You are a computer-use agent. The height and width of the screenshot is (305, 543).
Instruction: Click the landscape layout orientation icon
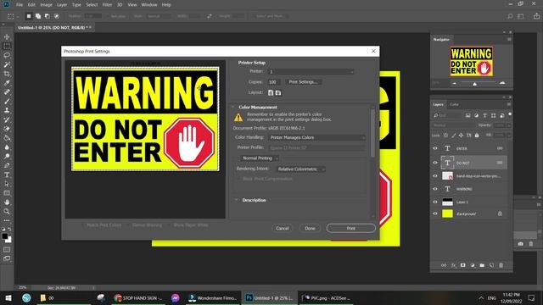(278, 92)
